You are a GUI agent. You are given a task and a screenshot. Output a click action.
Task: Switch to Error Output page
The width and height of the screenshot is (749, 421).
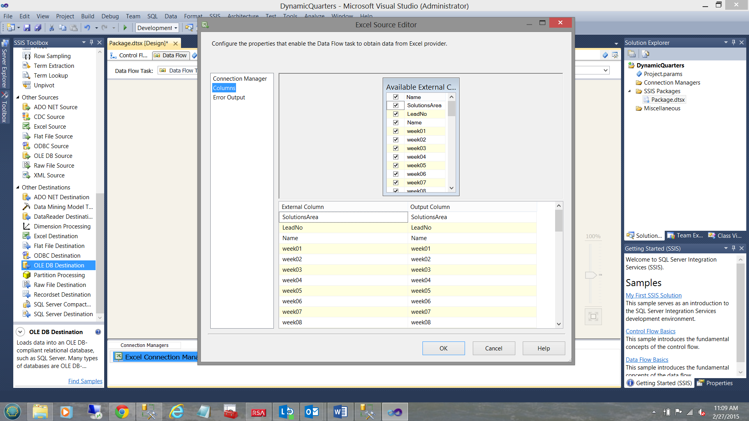[229, 97]
